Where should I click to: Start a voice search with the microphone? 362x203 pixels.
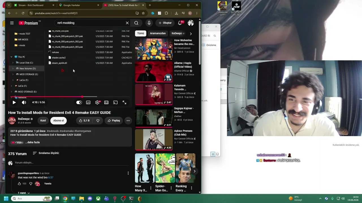pos(149,23)
